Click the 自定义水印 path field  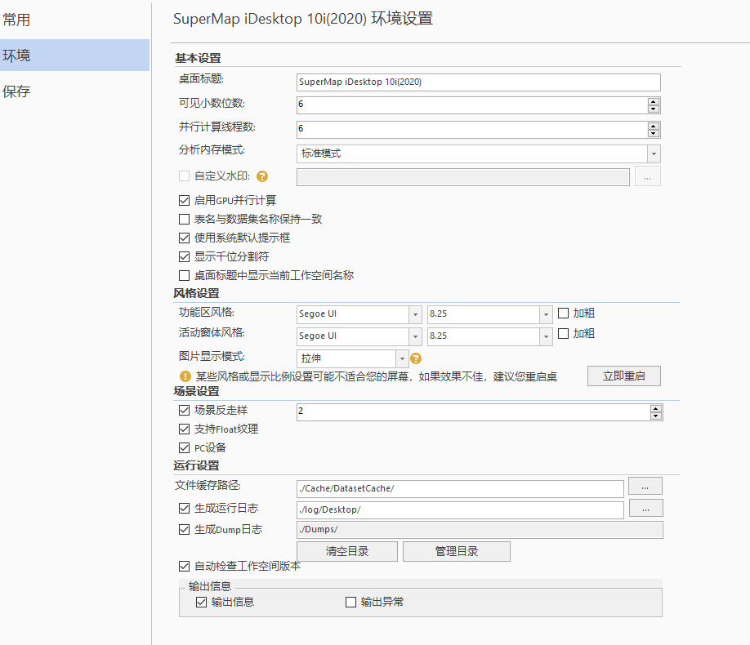click(463, 177)
